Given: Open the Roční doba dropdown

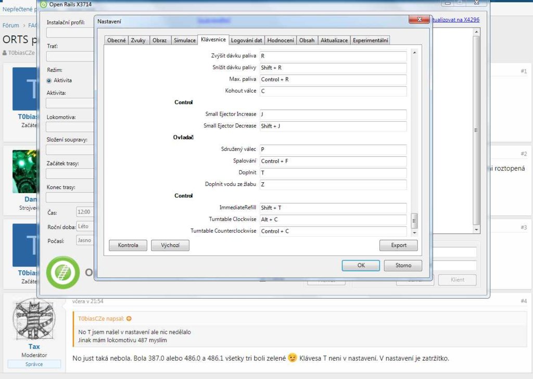Looking at the screenshot, I should coord(85,226).
